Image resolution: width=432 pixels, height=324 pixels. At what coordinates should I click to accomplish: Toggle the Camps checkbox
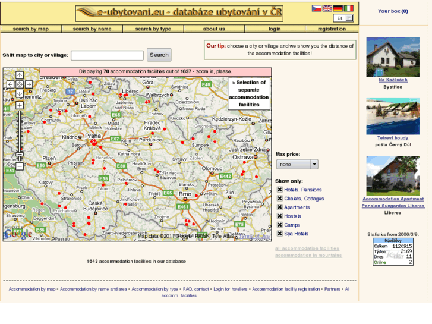coord(280,225)
